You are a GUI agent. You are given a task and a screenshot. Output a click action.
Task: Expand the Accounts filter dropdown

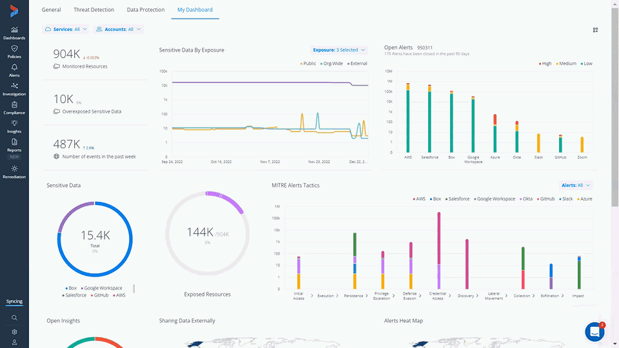coord(118,30)
